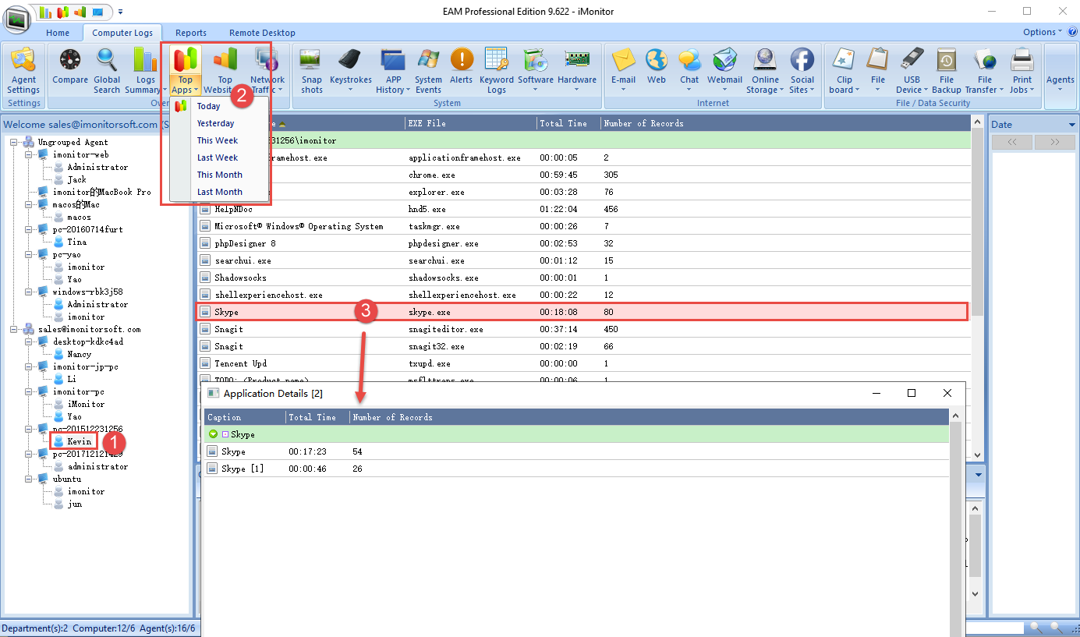This screenshot has width=1080, height=637.
Task: Open quick access toolbar customize arrow
Action: [x=121, y=12]
